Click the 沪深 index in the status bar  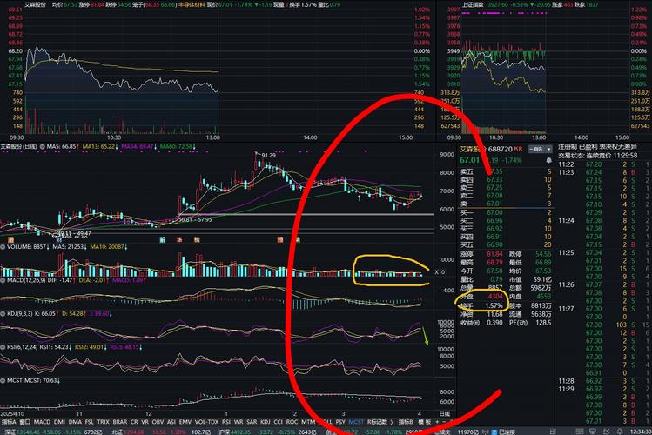point(224,432)
